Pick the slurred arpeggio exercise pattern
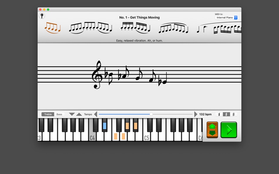This screenshot has height=174, width=279. pyautogui.click(x=173, y=28)
